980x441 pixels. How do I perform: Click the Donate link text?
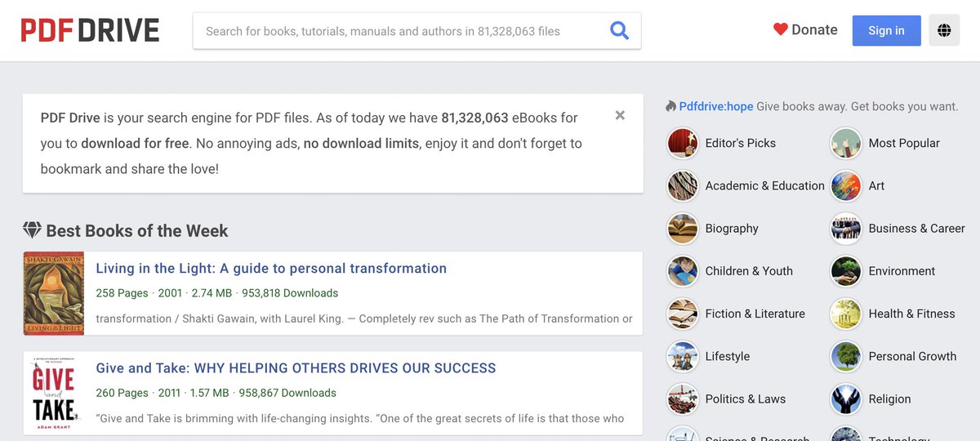[x=814, y=29]
